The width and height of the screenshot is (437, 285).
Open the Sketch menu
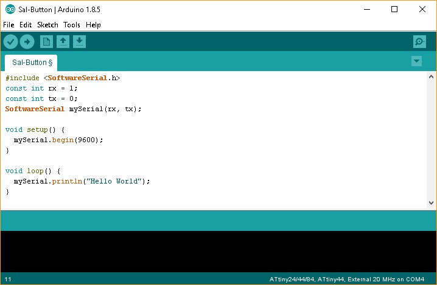pyautogui.click(x=47, y=25)
